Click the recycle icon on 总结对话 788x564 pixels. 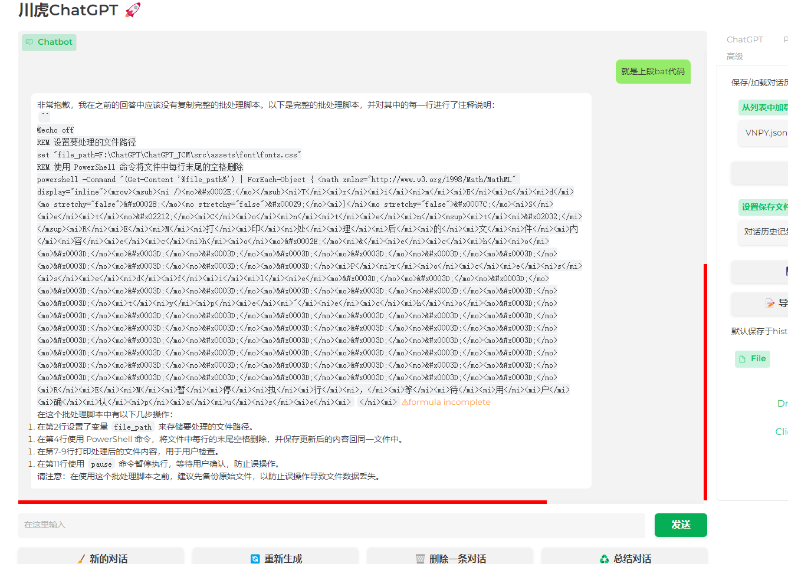pos(604,559)
